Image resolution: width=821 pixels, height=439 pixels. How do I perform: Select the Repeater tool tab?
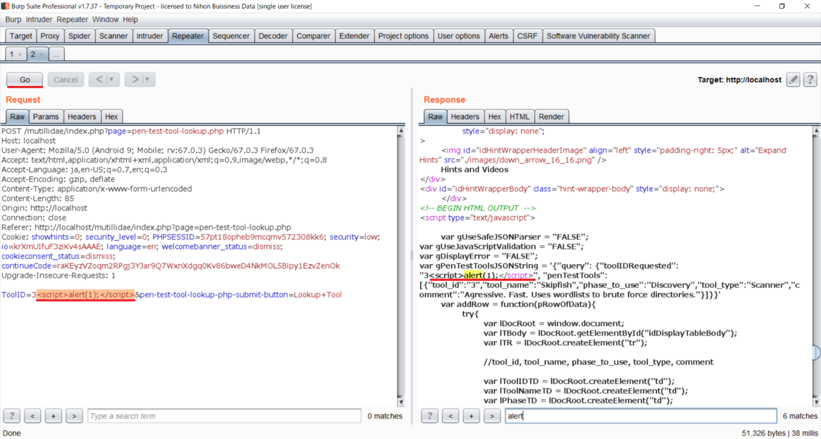pyautogui.click(x=188, y=36)
